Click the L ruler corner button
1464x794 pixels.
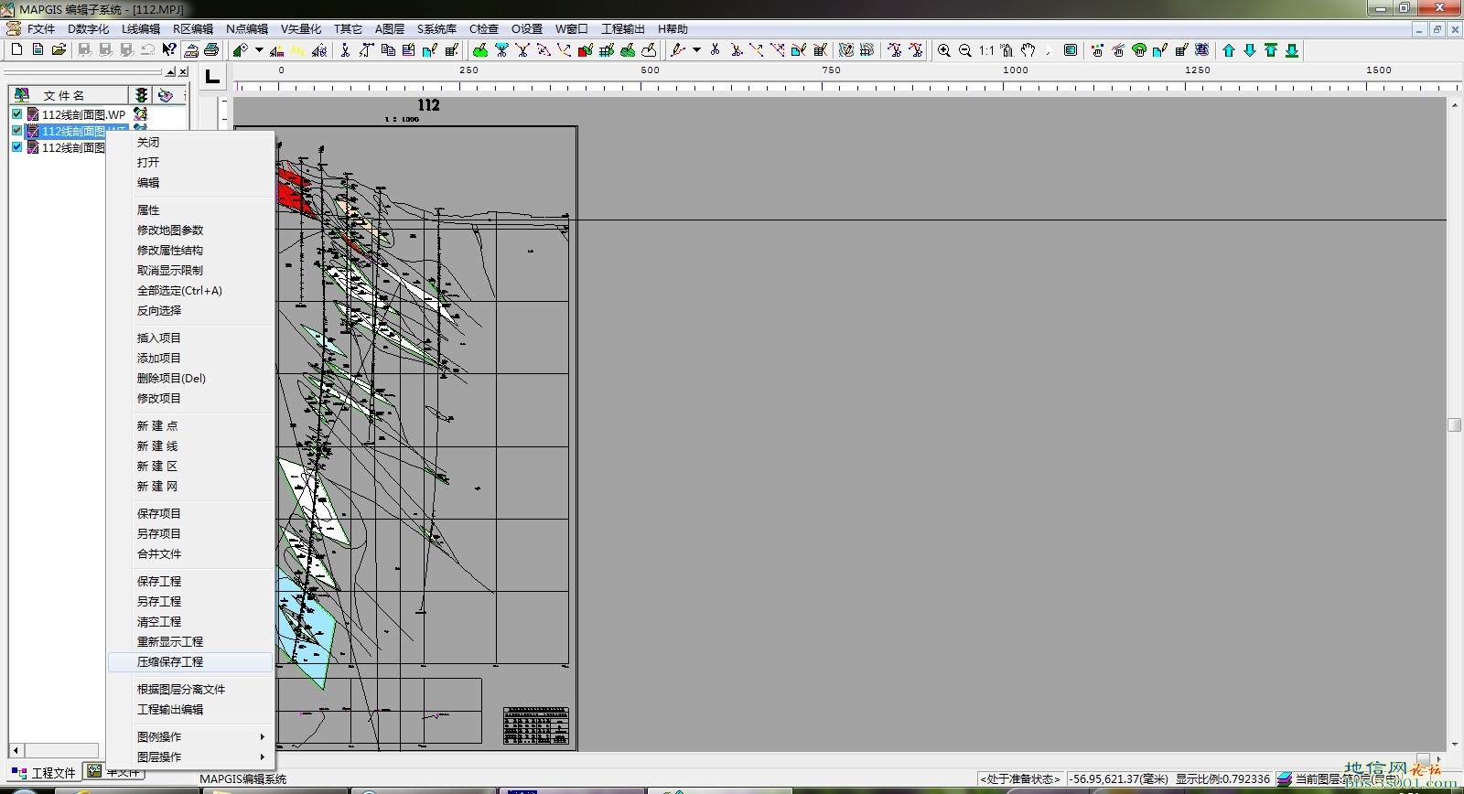coord(212,77)
